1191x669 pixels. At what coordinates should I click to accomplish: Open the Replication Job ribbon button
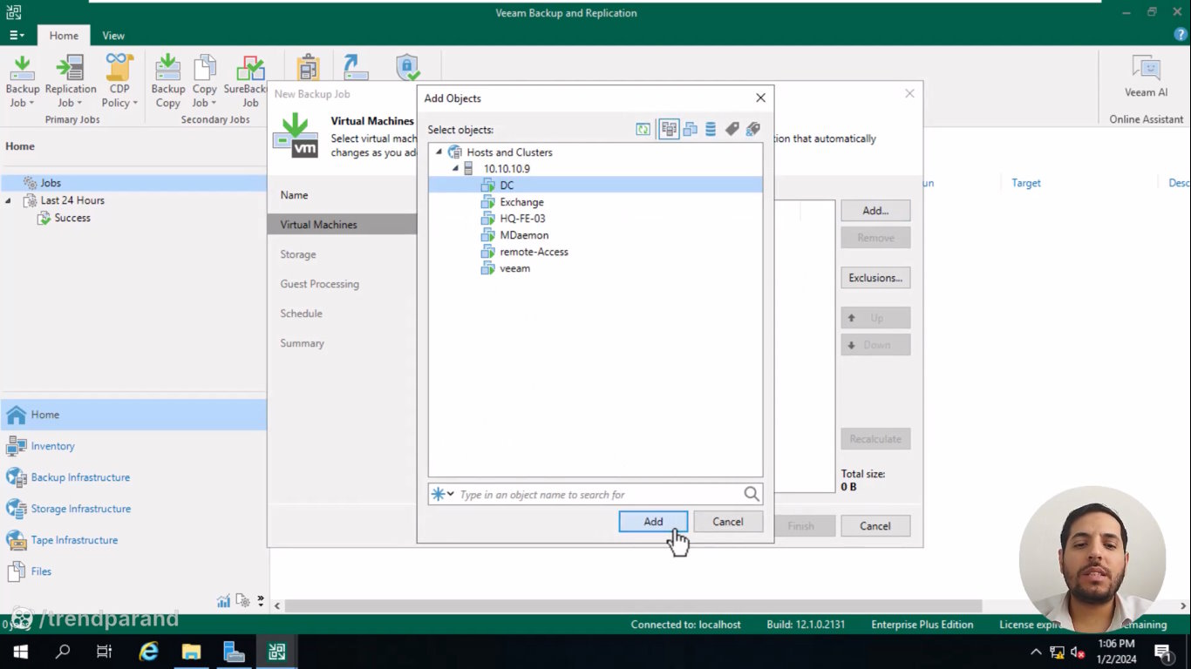point(70,81)
